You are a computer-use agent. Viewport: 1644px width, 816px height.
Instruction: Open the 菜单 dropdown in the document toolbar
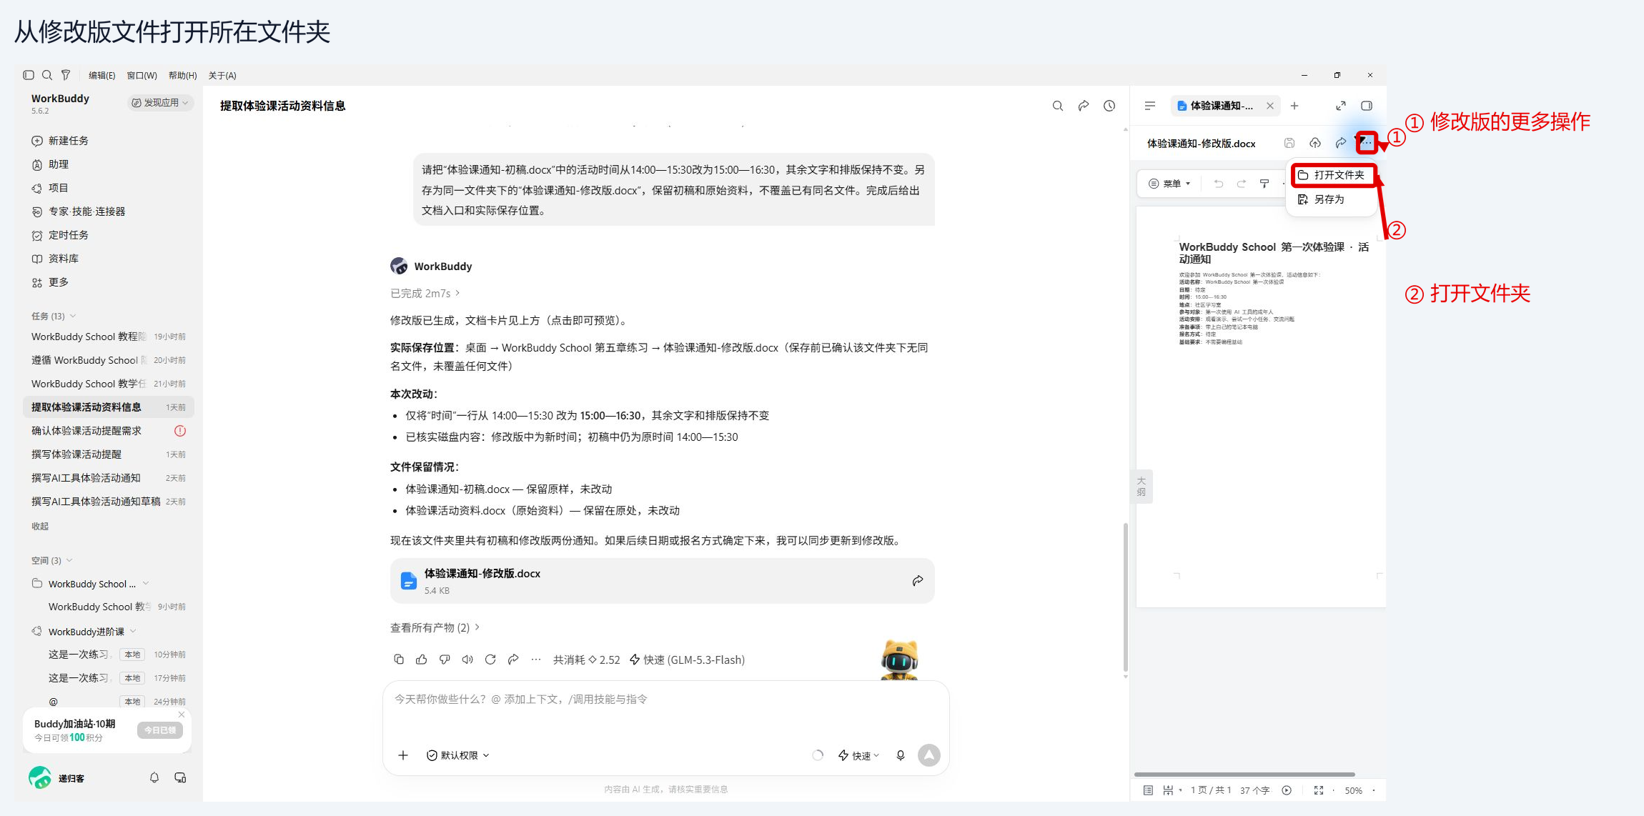(1169, 184)
